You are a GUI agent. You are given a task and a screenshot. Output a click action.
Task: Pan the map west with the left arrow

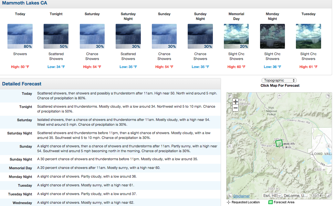click(230, 146)
